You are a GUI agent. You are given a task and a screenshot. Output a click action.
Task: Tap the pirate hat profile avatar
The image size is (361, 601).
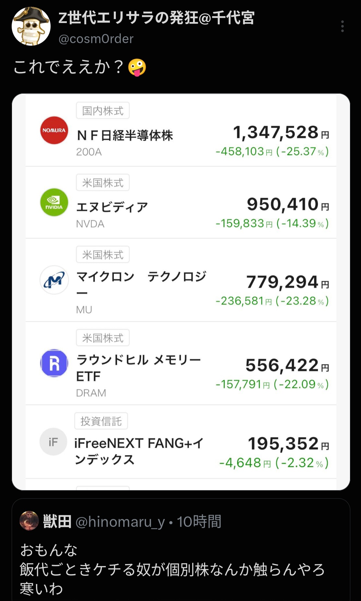[31, 26]
